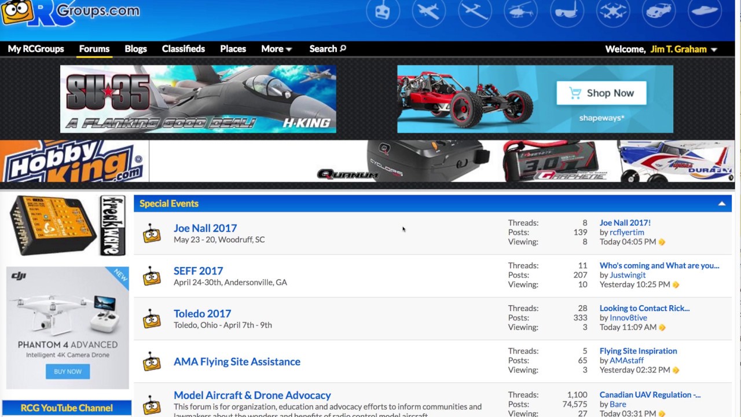Open the helicopter category icon
The height and width of the screenshot is (417, 741).
tap(520, 12)
